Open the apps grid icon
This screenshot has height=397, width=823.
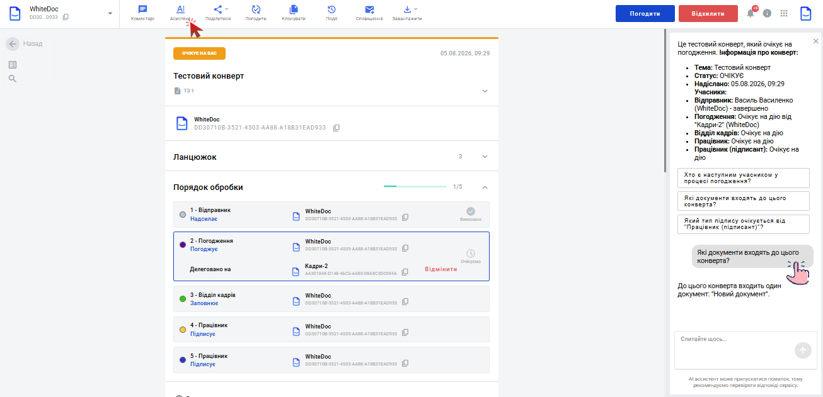tap(785, 13)
